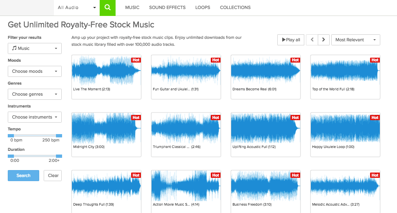Open the Melodic Acoustic Adv... (3:27) title
This screenshot has width=397, height=213.
pos(336,204)
